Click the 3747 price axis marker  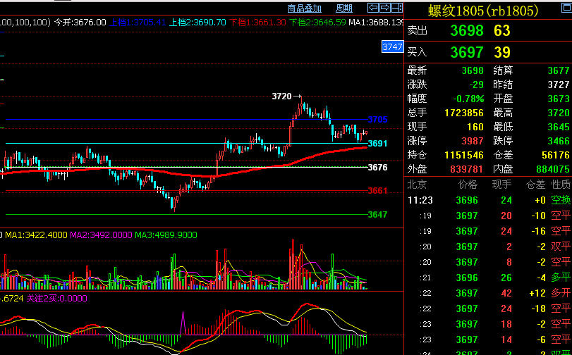pos(392,46)
